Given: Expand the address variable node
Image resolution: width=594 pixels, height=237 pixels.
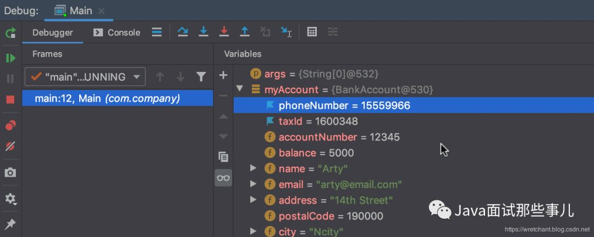Looking at the screenshot, I should click(x=253, y=200).
